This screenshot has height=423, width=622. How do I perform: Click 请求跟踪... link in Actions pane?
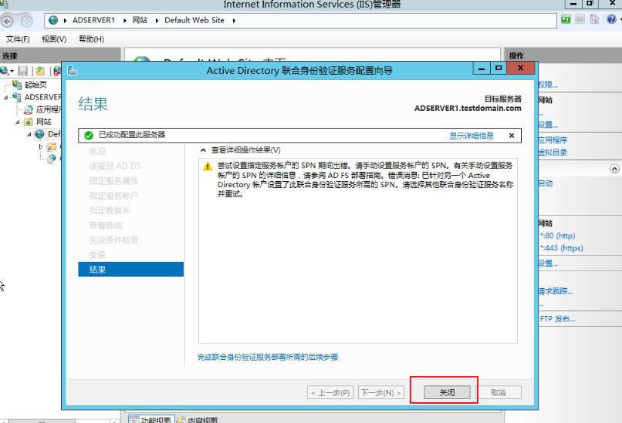coord(556,291)
